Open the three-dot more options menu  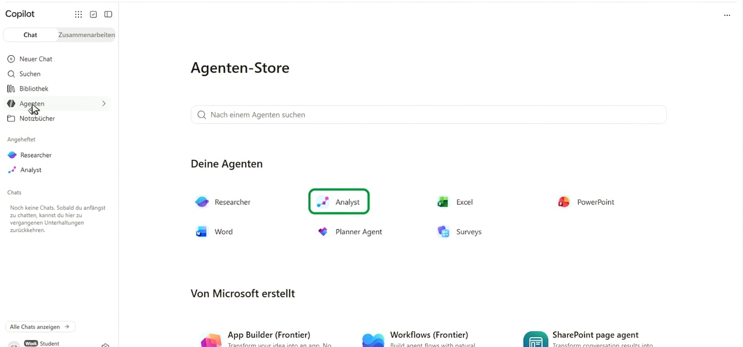pyautogui.click(x=727, y=15)
